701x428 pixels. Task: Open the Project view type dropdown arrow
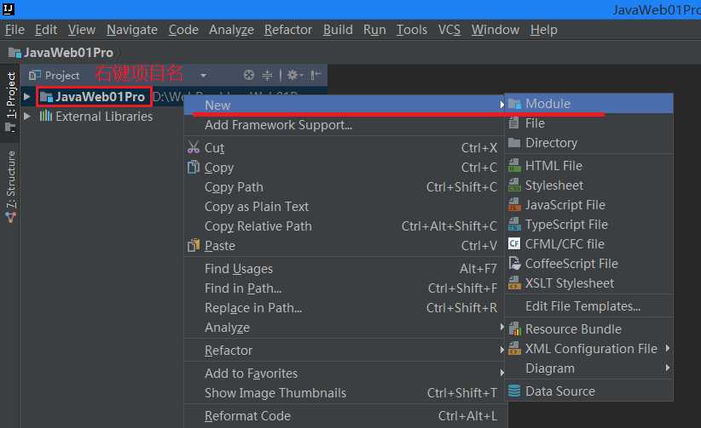pyautogui.click(x=204, y=76)
